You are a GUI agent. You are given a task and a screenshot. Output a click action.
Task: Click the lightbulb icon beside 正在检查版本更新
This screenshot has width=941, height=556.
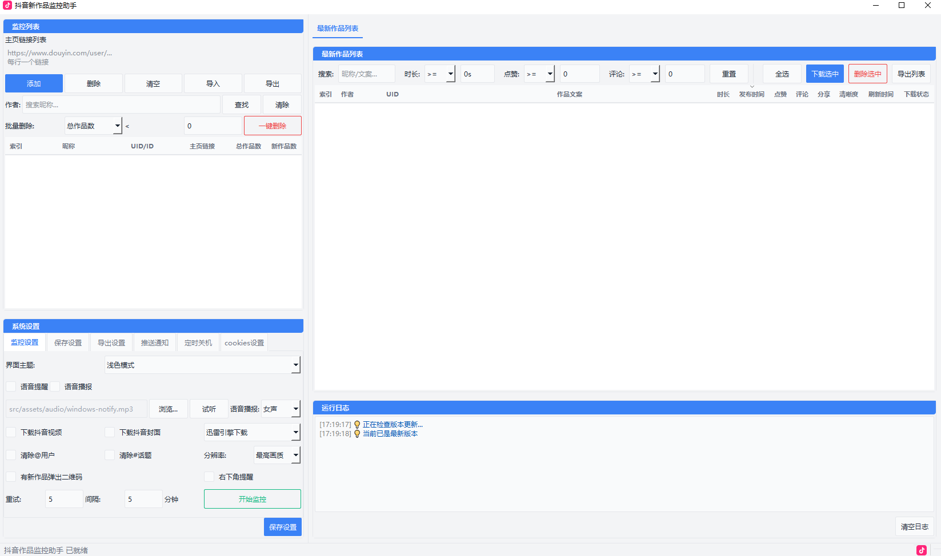point(357,425)
